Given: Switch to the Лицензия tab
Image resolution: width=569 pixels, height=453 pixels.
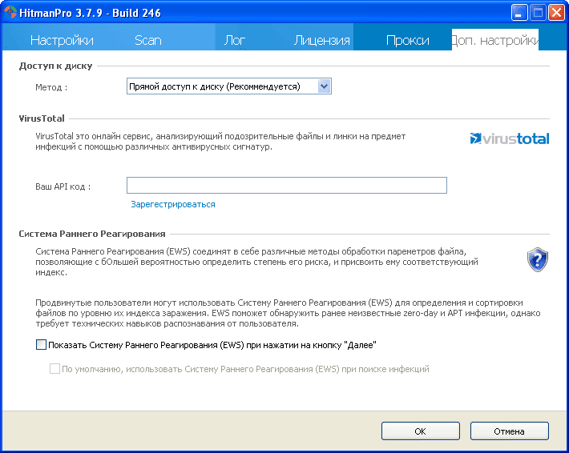Looking at the screenshot, I should point(321,40).
